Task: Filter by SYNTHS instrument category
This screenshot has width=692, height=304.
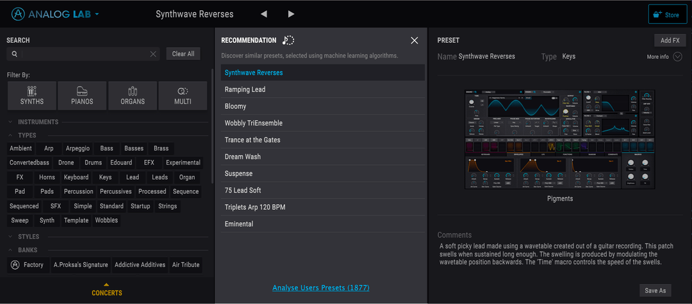Action: pyautogui.click(x=32, y=95)
